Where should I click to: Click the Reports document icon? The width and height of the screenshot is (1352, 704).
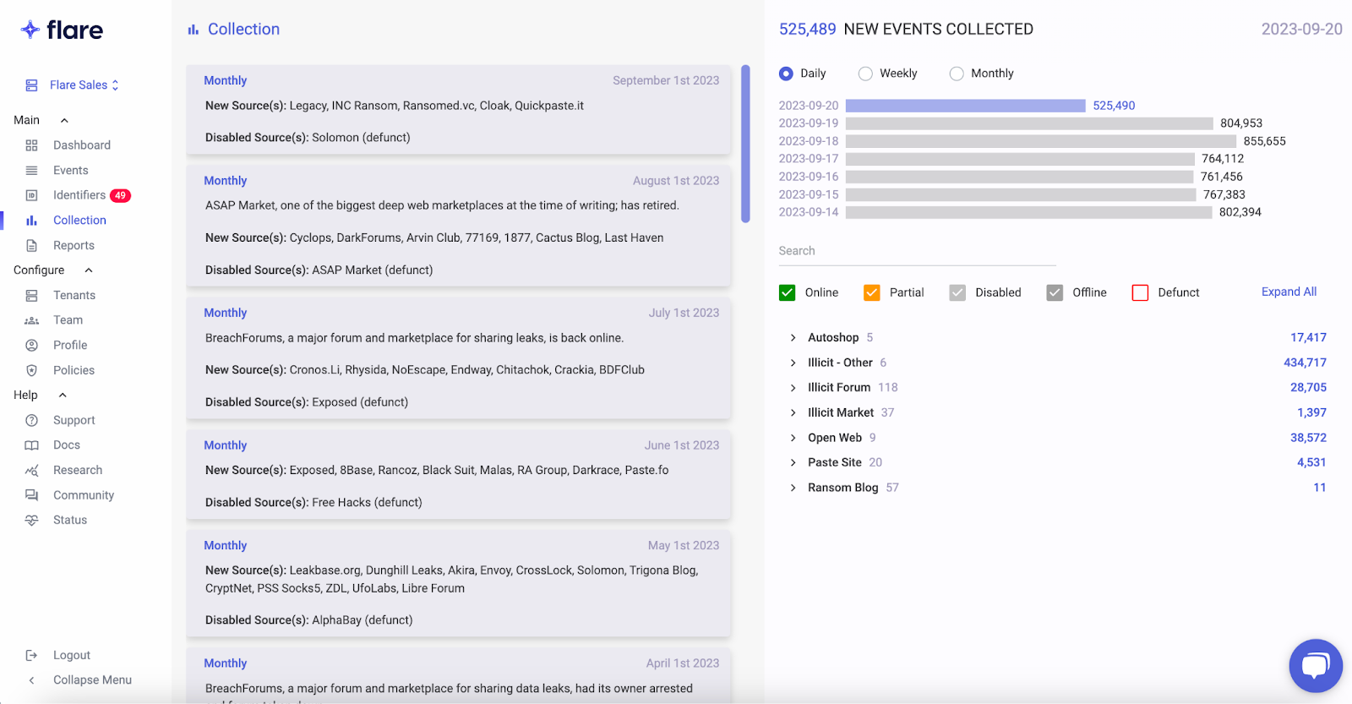(x=31, y=246)
